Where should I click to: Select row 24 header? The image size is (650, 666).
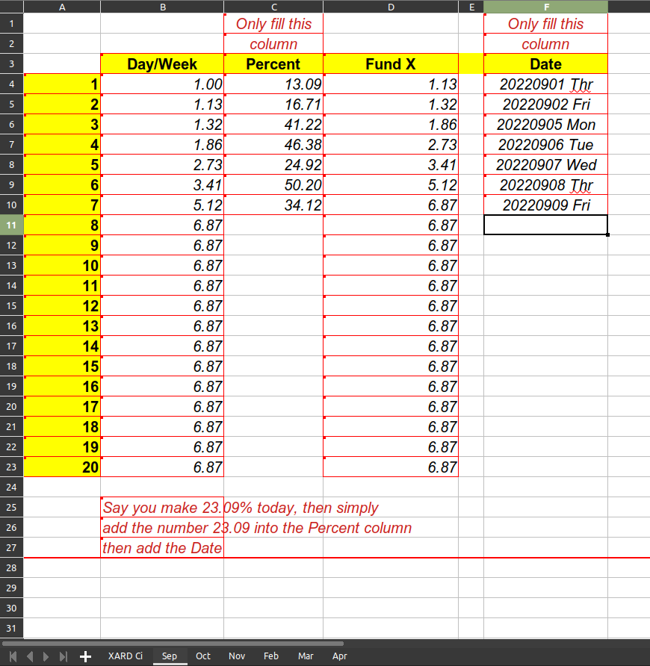(11, 488)
